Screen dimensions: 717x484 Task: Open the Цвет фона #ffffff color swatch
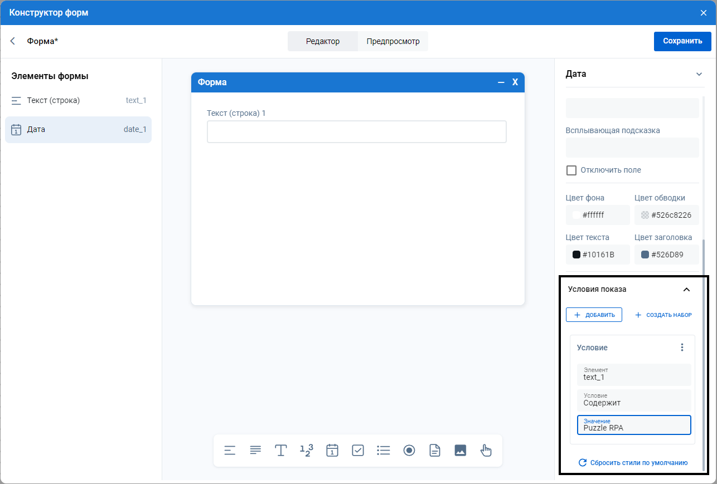click(598, 215)
